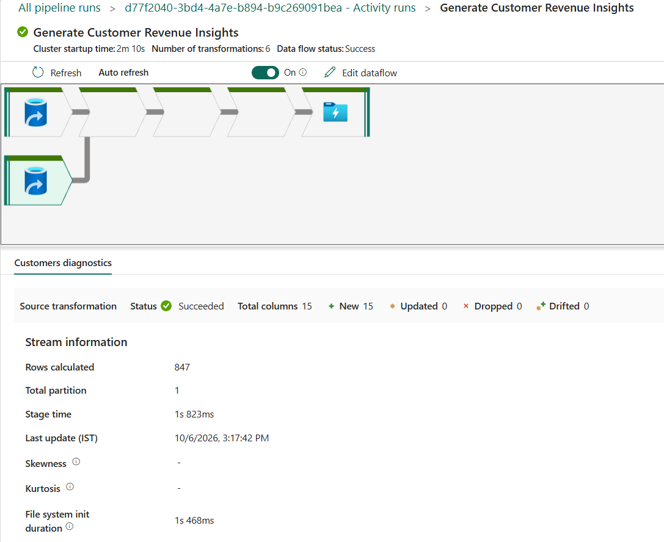Select the highlighted Customers source node

(38, 181)
